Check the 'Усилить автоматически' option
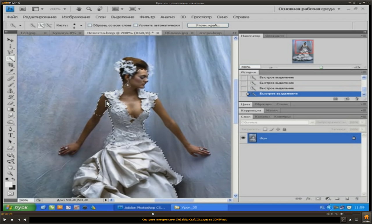 tap(136, 26)
